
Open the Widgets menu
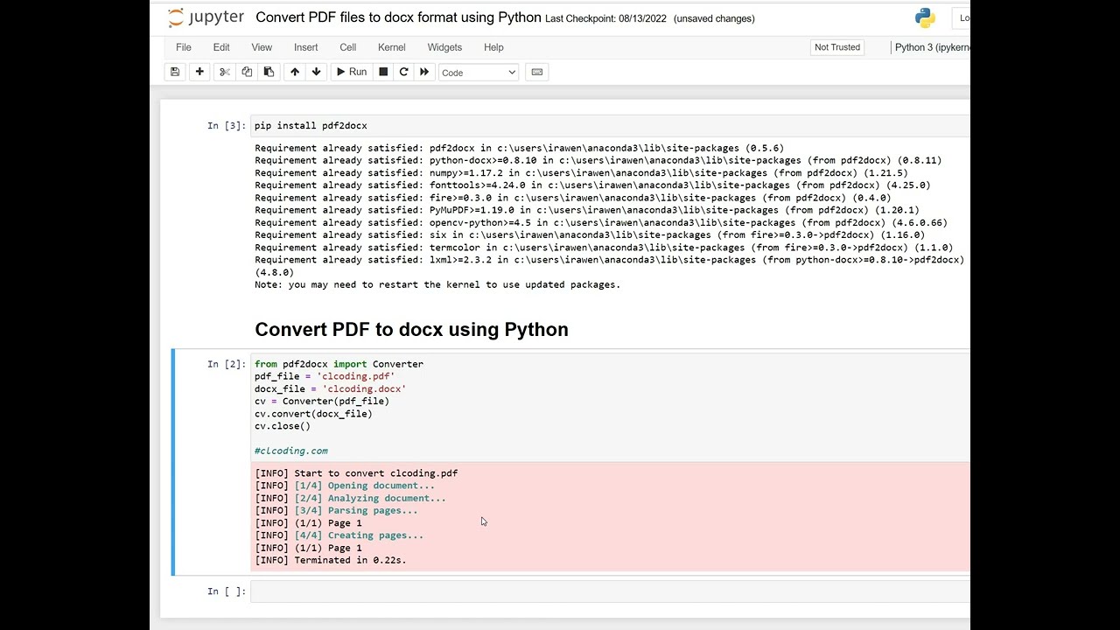click(444, 47)
